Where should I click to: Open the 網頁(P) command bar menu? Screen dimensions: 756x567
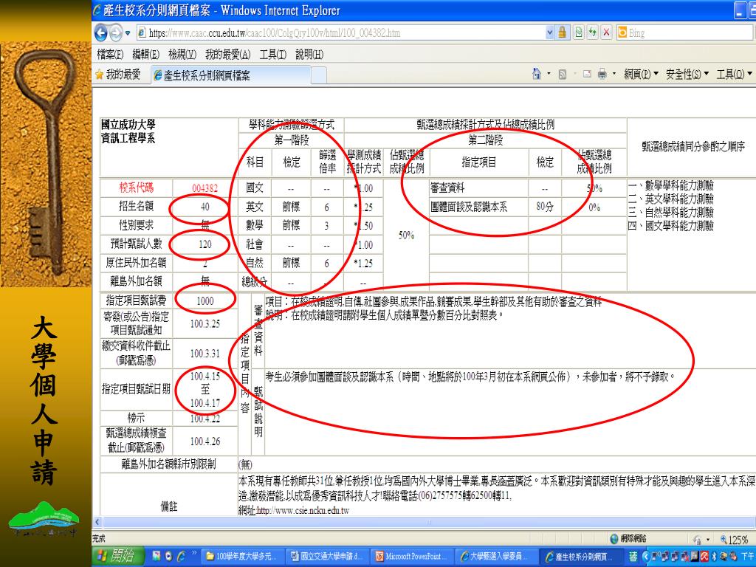pos(641,75)
